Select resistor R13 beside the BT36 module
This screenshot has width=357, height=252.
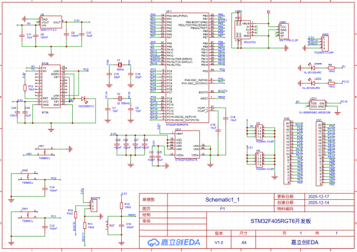click(x=25, y=88)
